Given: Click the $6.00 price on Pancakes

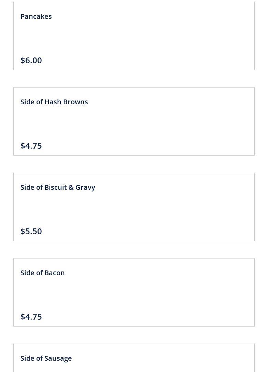Looking at the screenshot, I should tap(31, 60).
